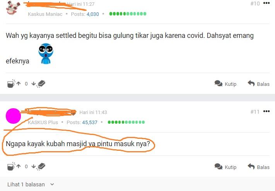Open the three-dot menu on post #11

click(x=266, y=111)
